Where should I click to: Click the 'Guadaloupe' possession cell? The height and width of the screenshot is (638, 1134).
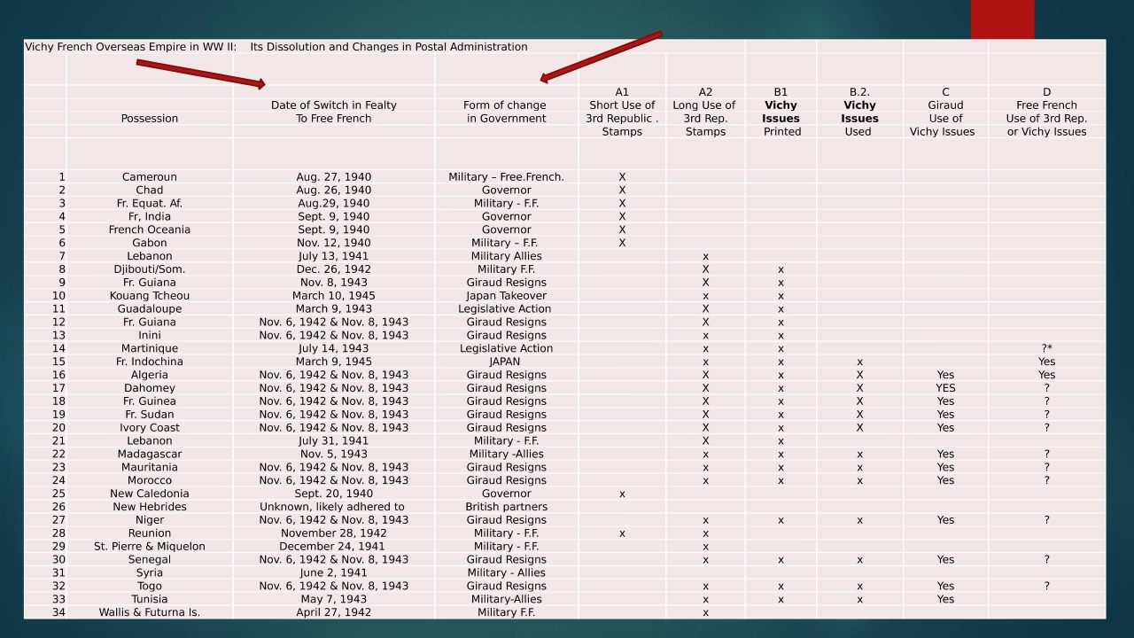click(150, 309)
